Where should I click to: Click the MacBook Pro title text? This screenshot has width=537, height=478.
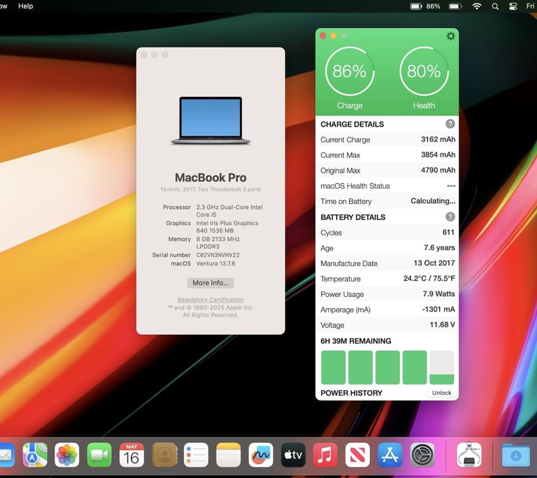click(x=210, y=178)
